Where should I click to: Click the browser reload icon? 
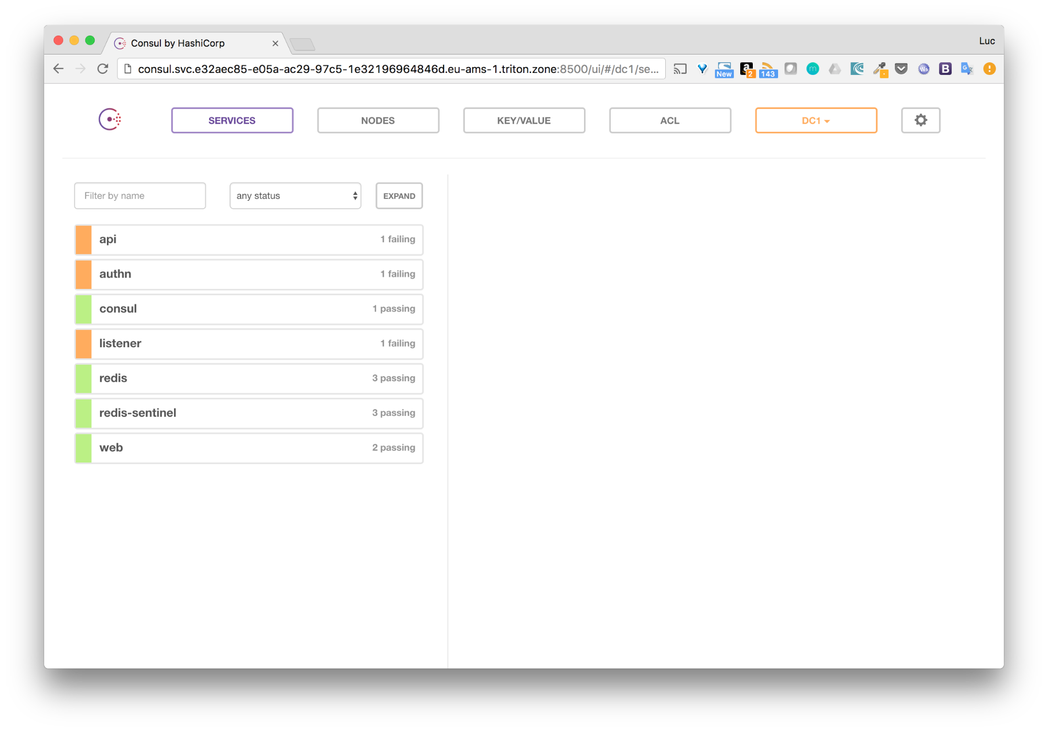[103, 69]
